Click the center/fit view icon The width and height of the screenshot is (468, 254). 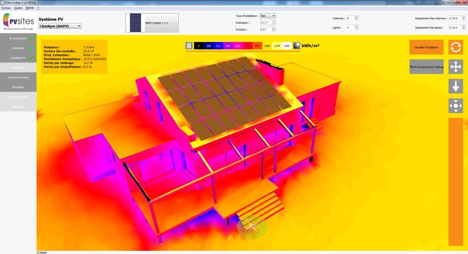pyautogui.click(x=456, y=106)
